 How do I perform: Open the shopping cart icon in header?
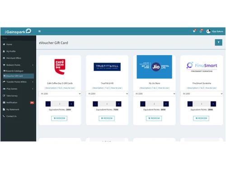[194, 31]
